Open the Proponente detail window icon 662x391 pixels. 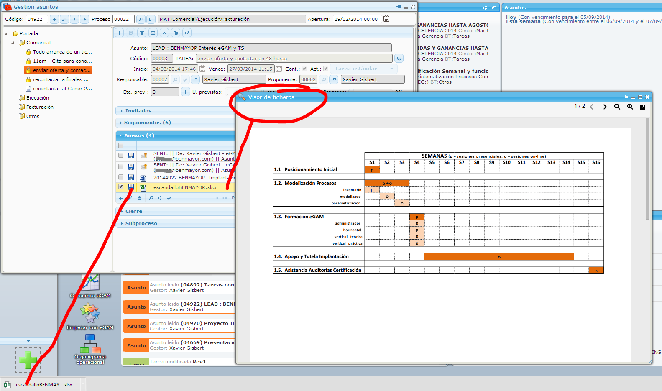point(334,79)
